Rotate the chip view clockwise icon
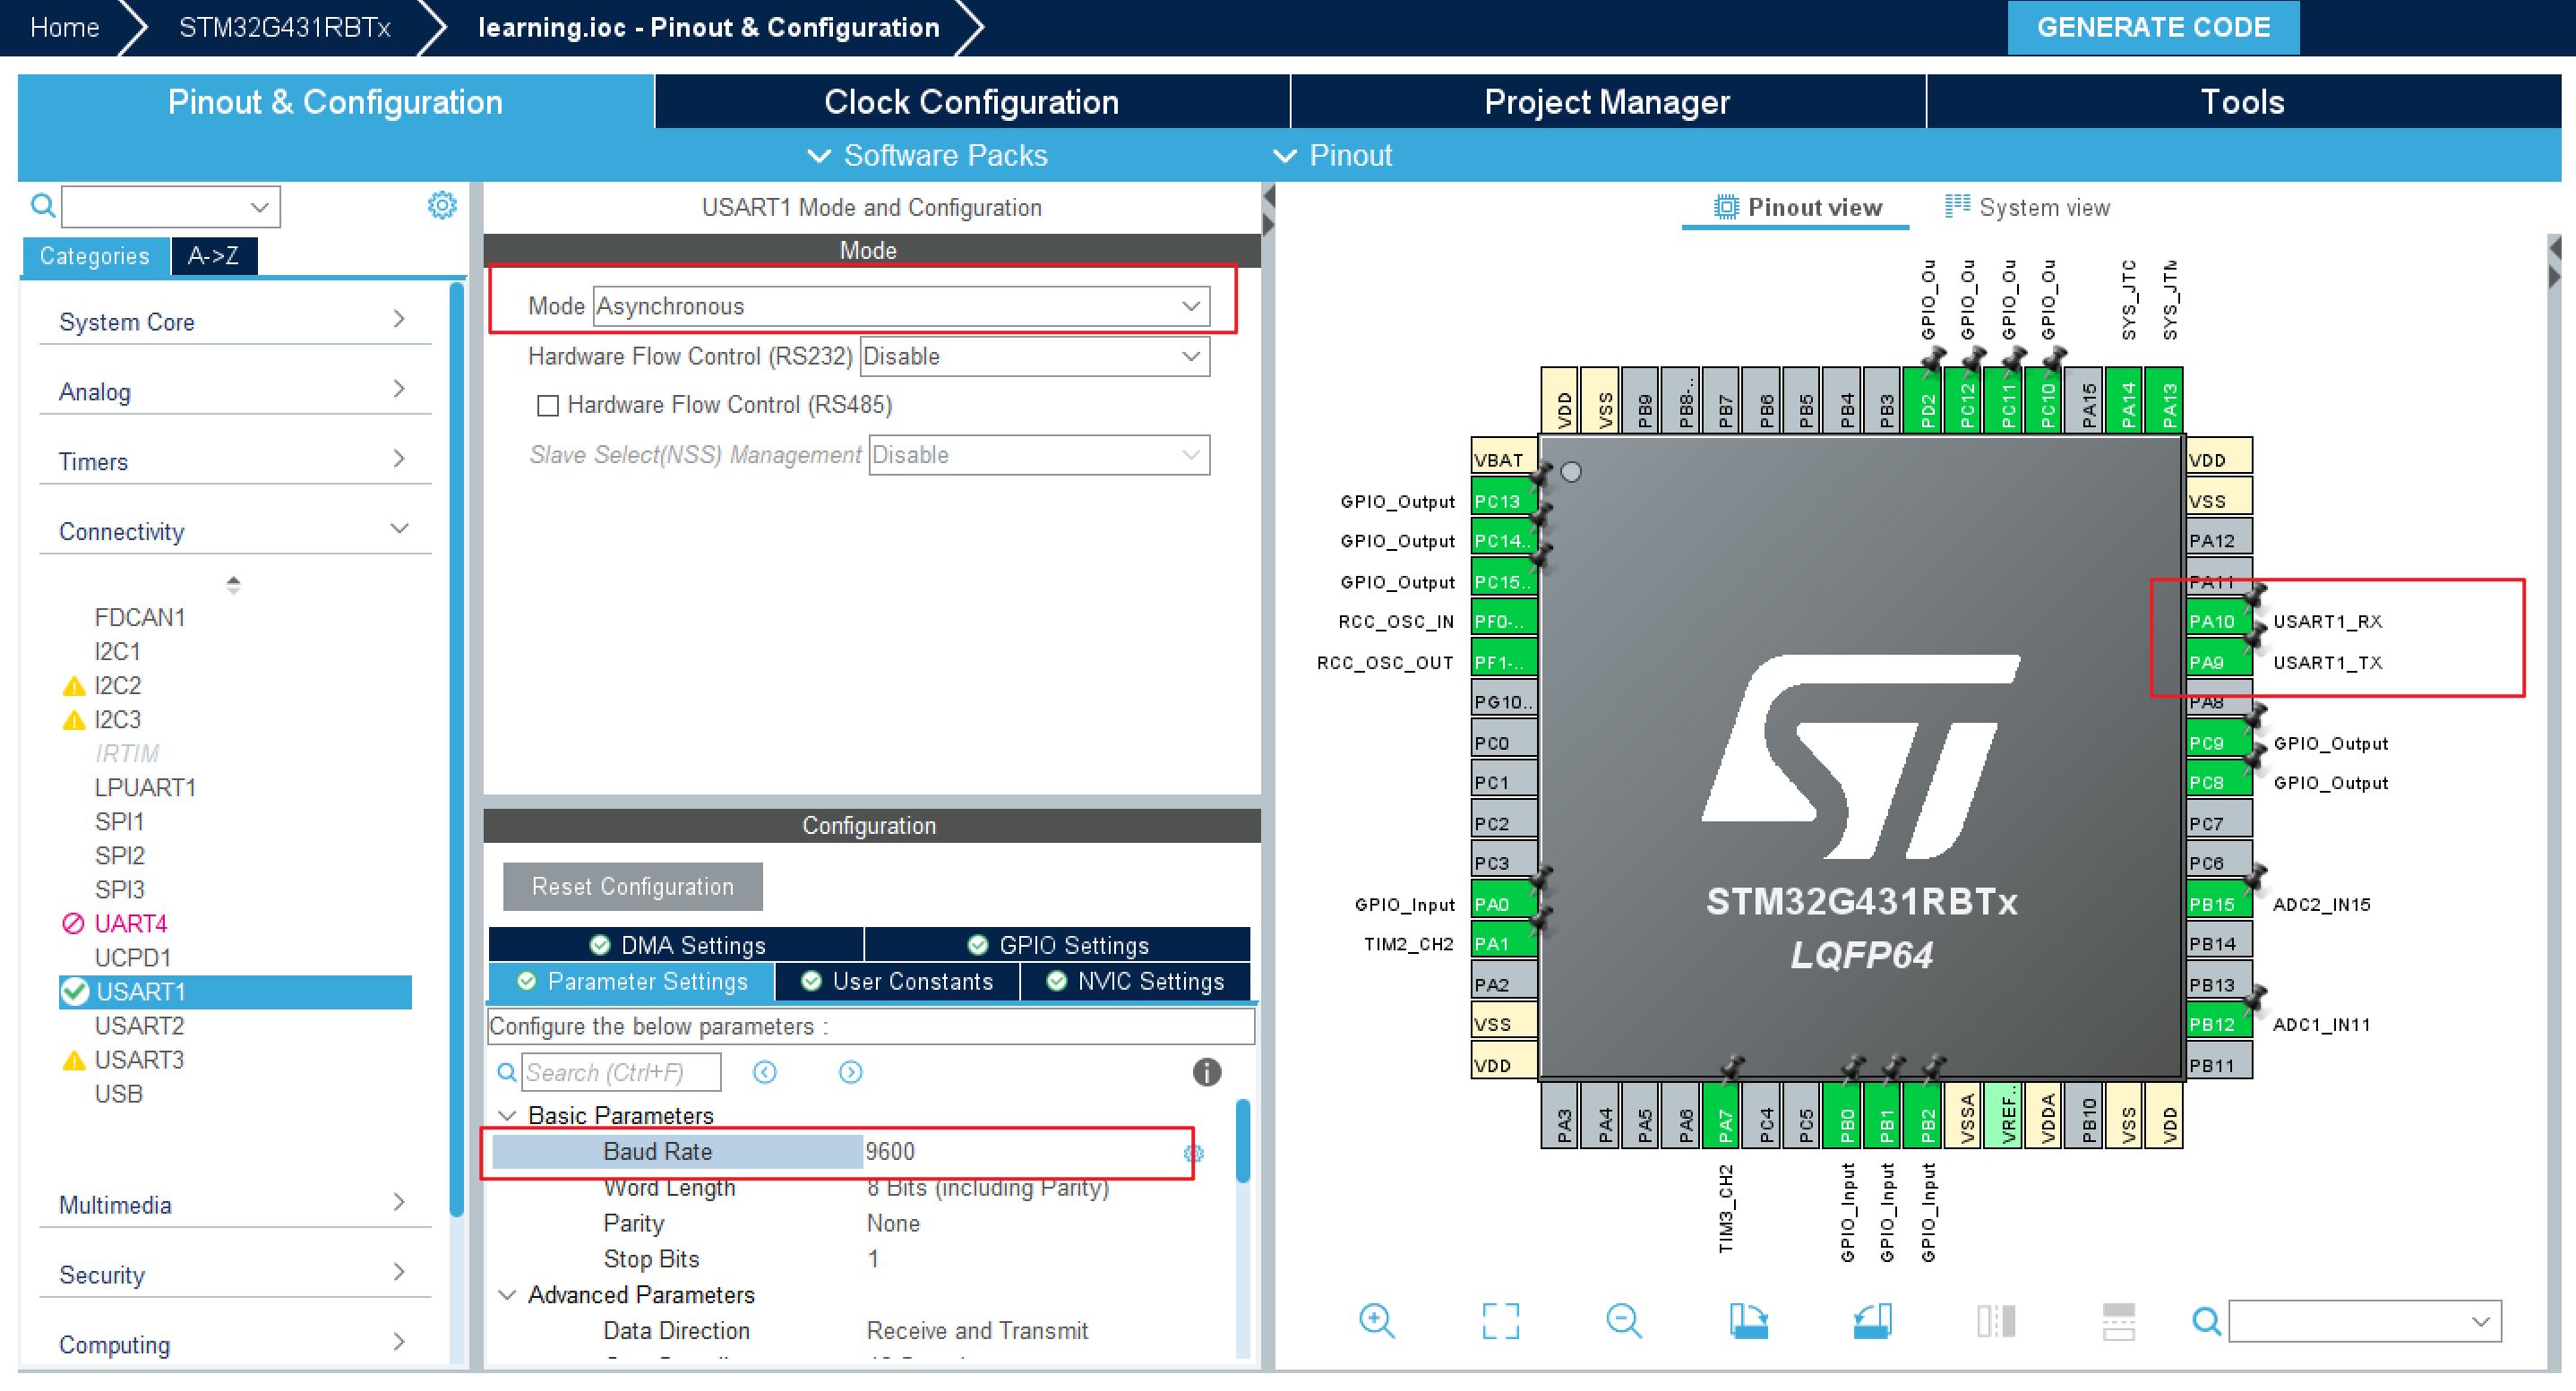The height and width of the screenshot is (1391, 2576). click(x=1748, y=1320)
